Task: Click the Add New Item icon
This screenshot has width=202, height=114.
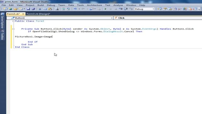Action: coord(21,9)
